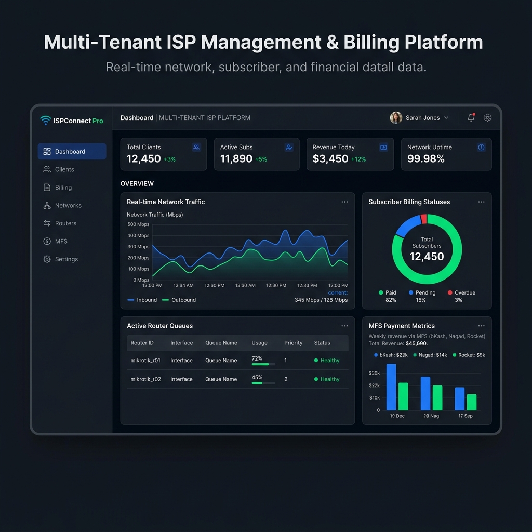Open the Settings menu item
Screen dimensions: 532x532
click(72, 259)
